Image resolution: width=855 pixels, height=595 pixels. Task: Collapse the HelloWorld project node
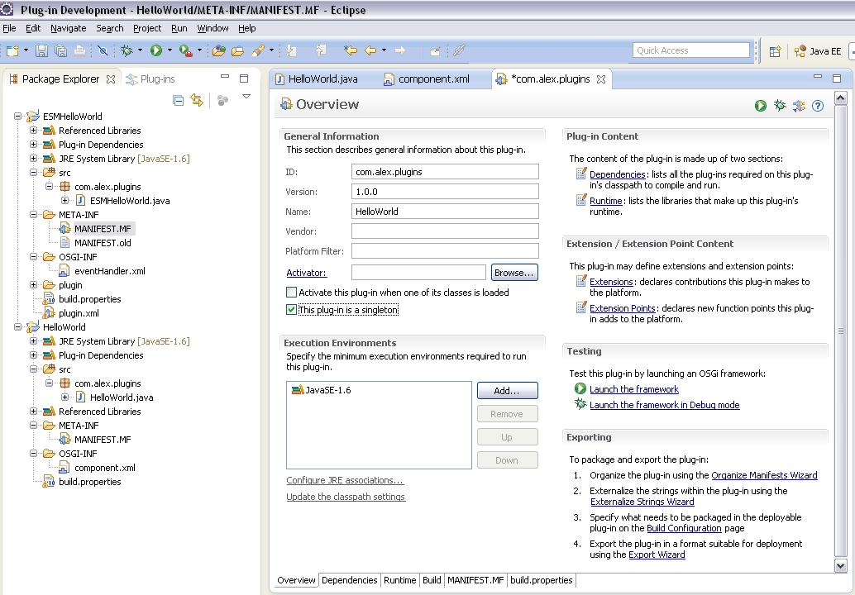coord(18,327)
